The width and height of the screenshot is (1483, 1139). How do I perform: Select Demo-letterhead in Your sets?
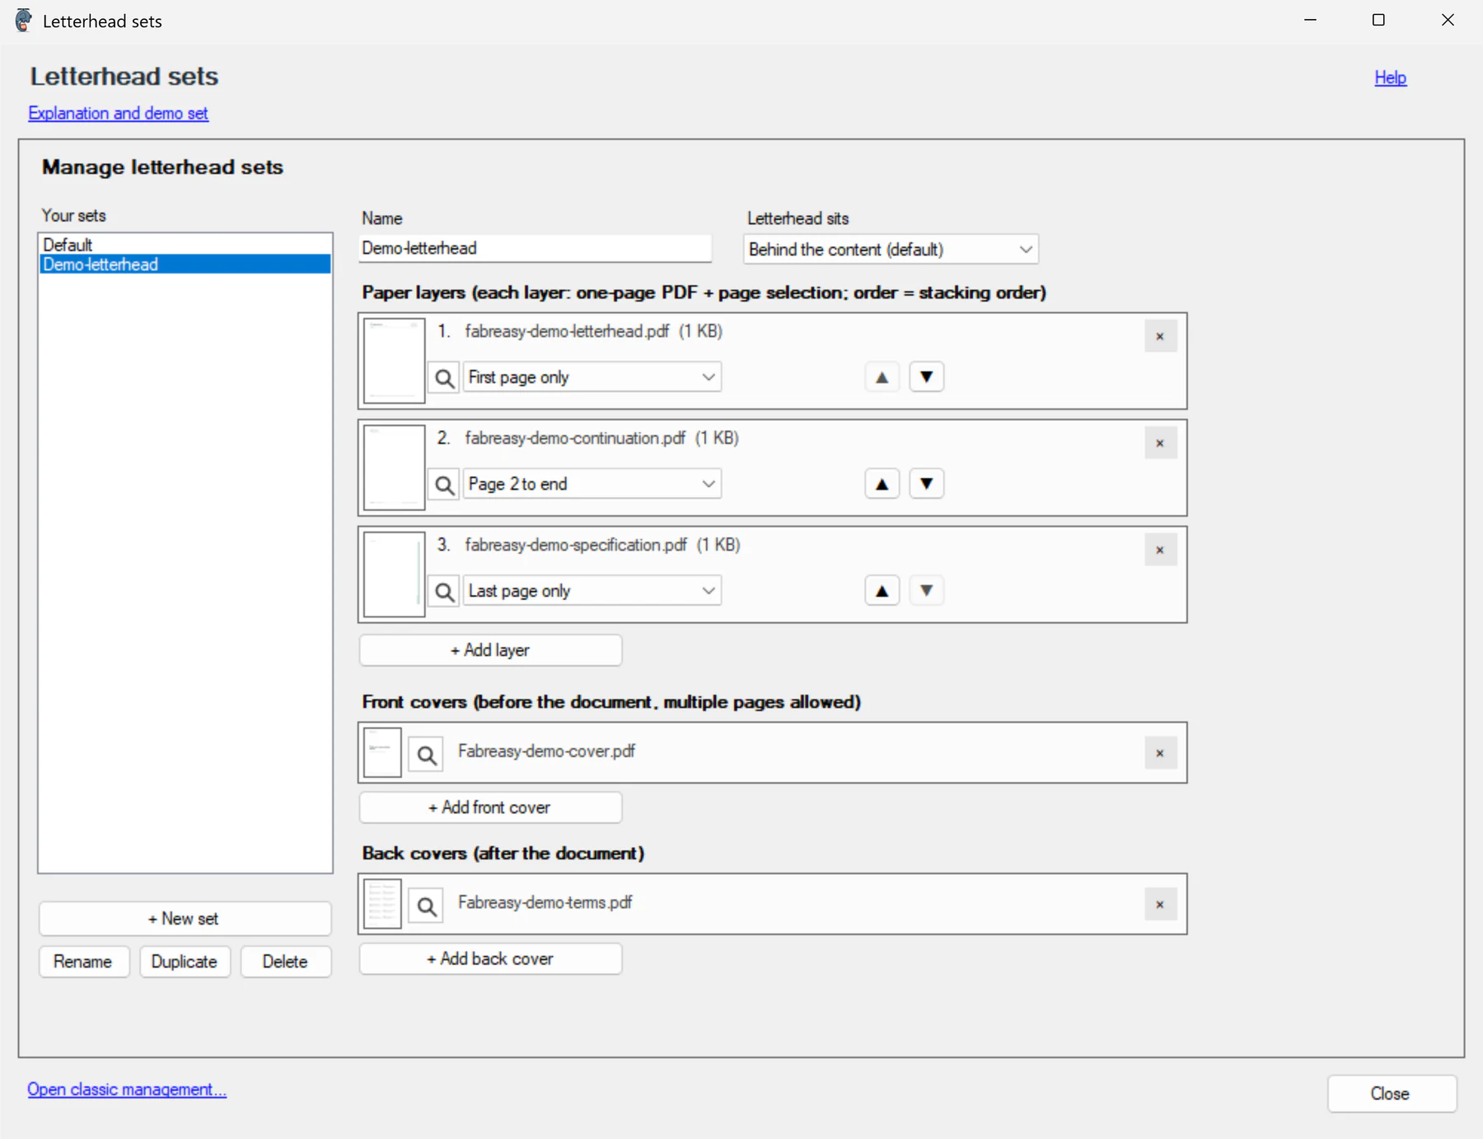pyautogui.click(x=185, y=265)
